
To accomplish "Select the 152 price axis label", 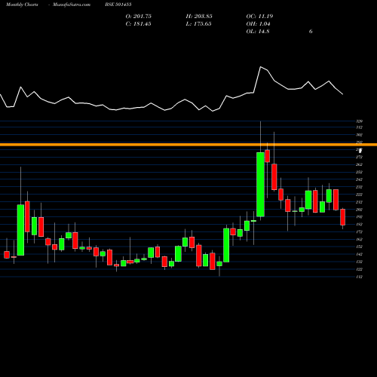I will 359,247.
